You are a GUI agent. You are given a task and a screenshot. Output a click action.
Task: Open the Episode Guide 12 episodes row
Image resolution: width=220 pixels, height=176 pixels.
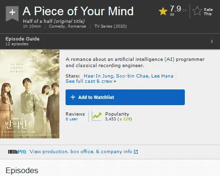[110, 41]
